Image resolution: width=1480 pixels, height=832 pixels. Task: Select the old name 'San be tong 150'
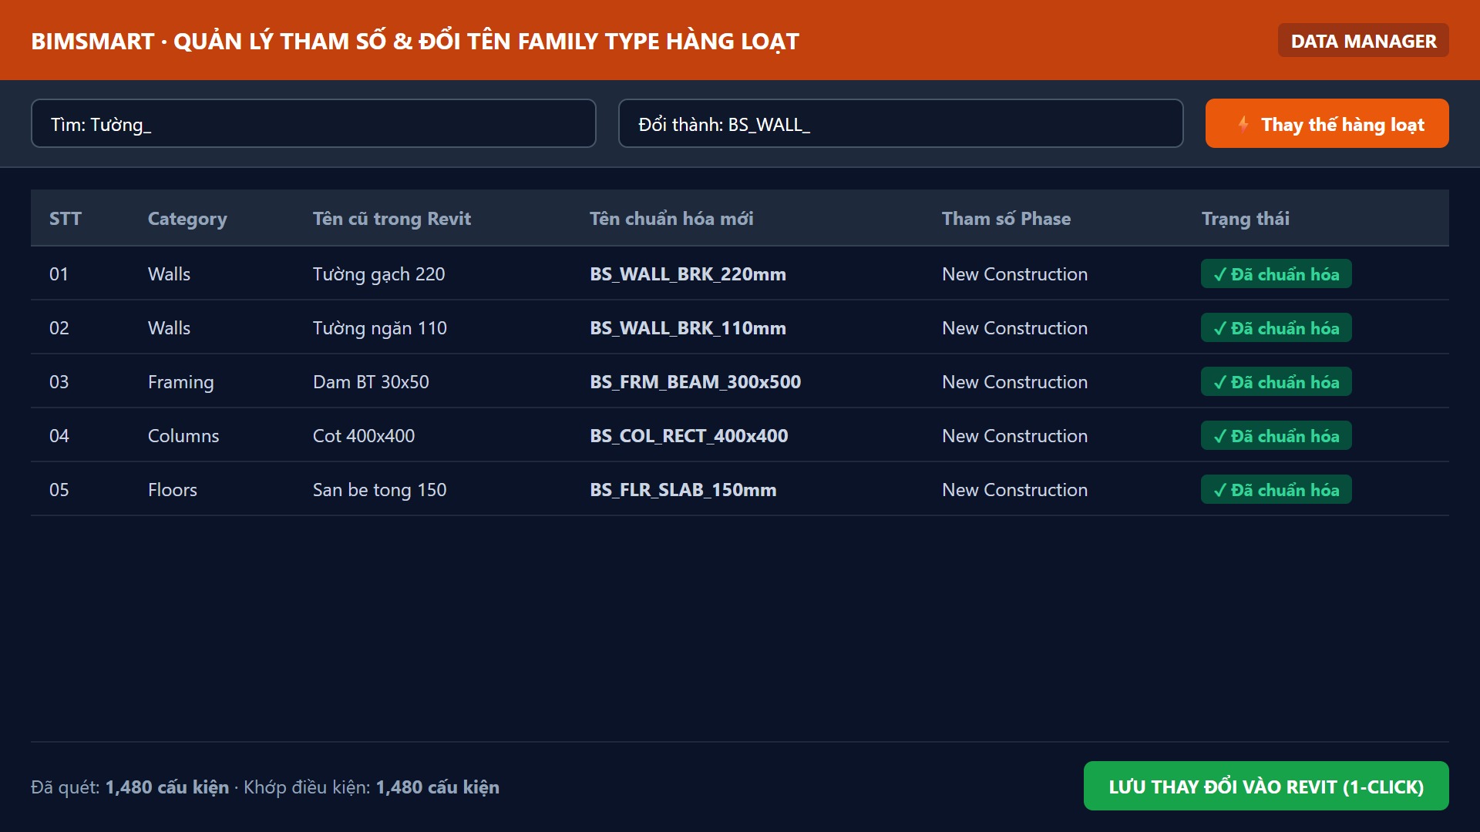379,490
